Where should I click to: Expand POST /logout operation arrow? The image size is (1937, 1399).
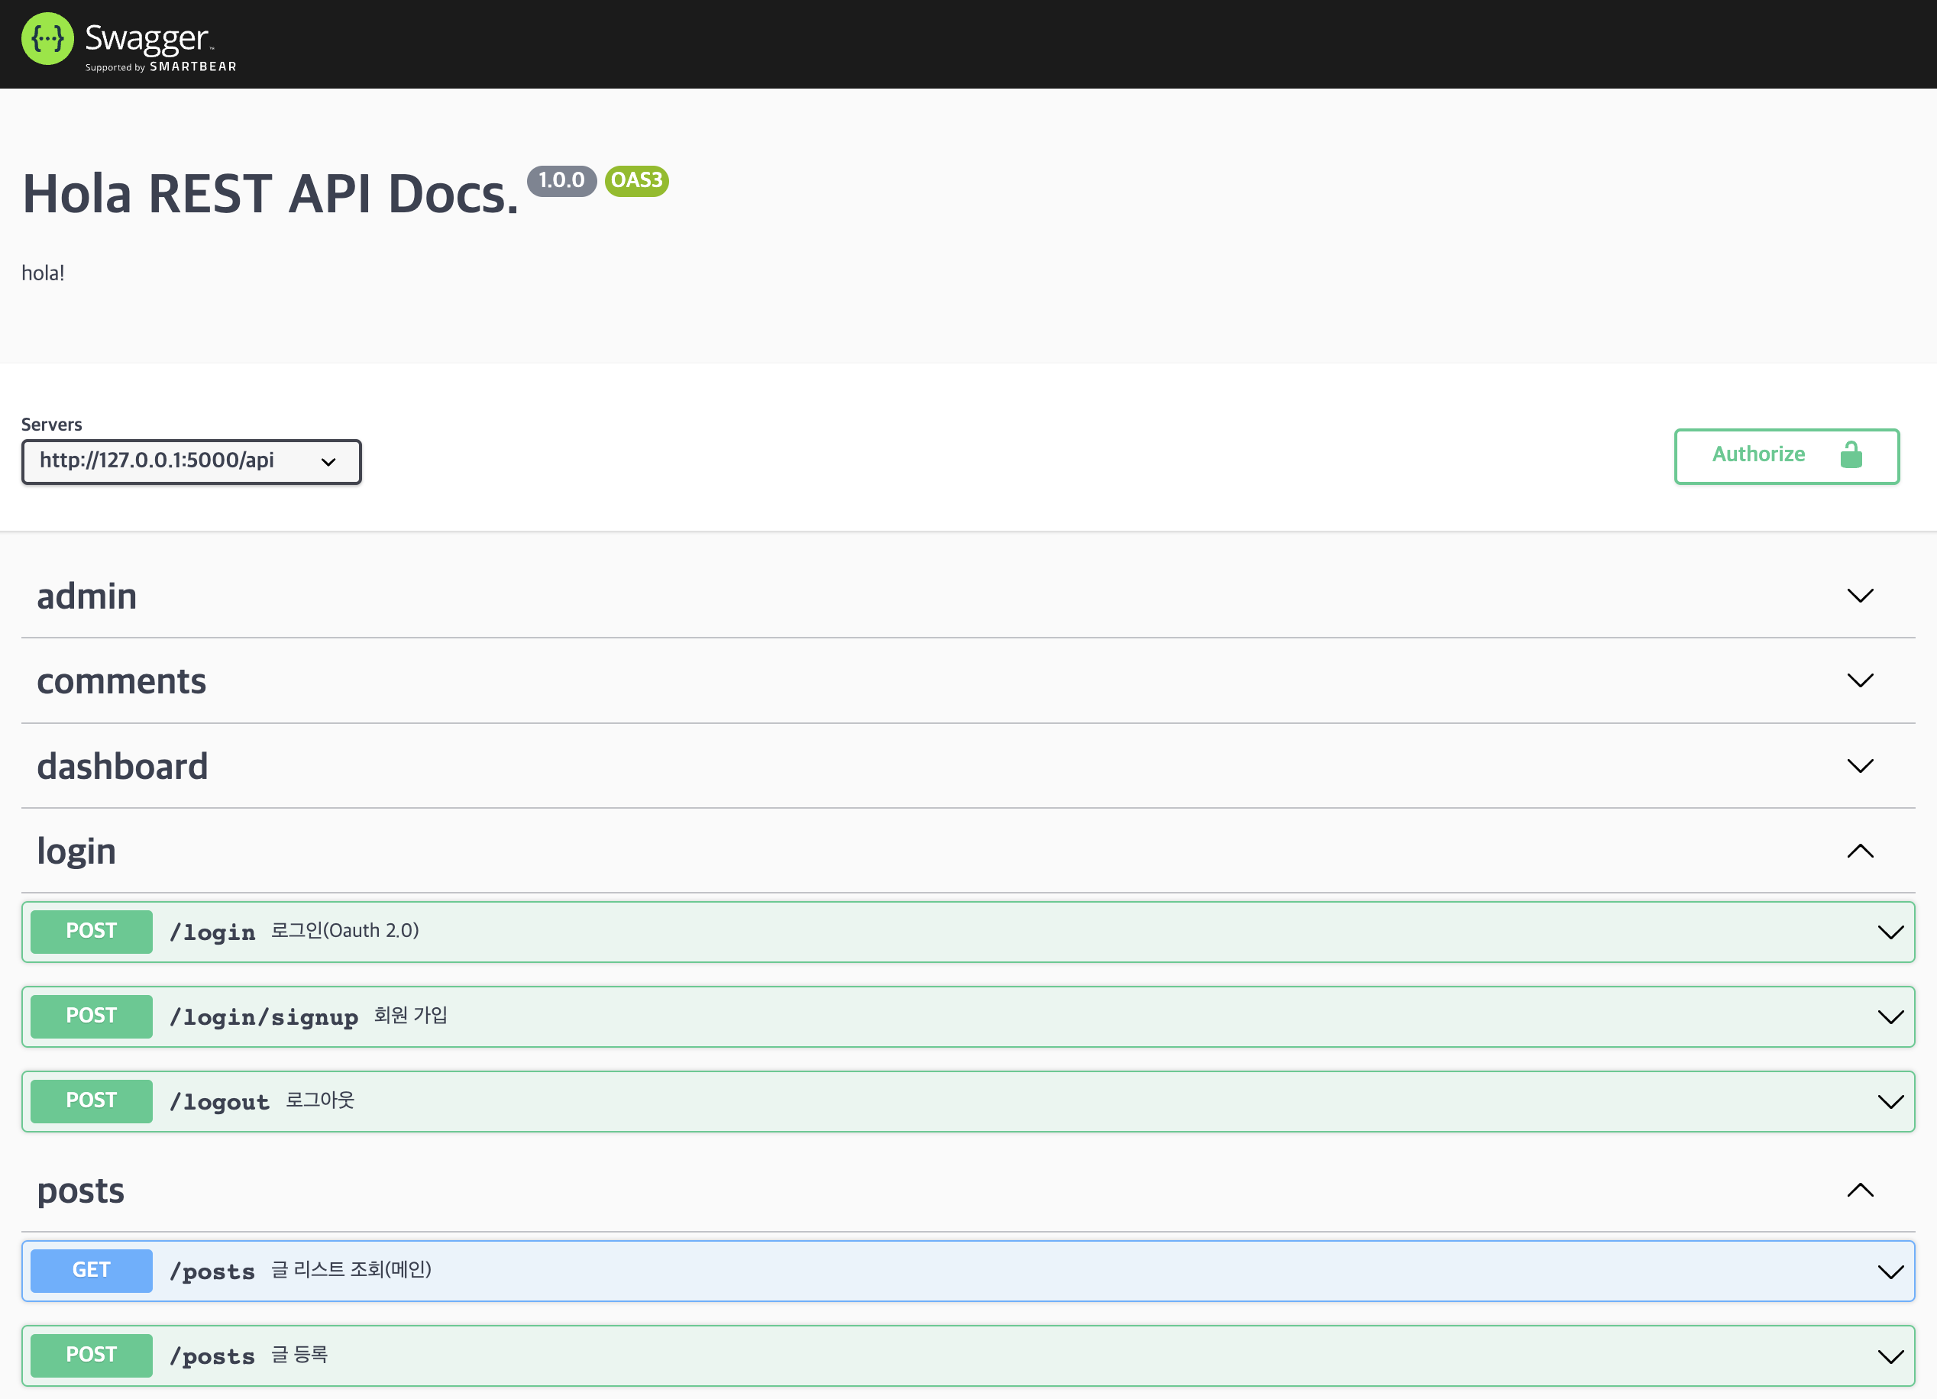(1890, 1102)
